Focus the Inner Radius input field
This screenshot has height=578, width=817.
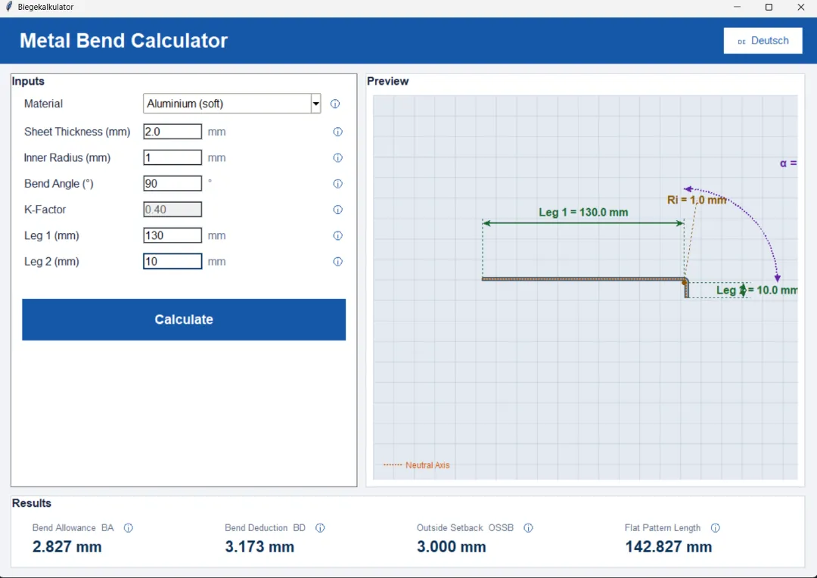click(172, 157)
